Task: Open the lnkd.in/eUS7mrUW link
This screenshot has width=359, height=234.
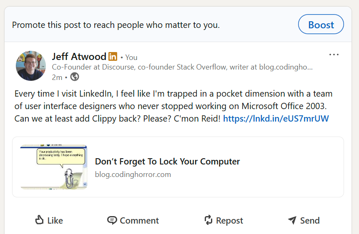Action: pos(276,119)
